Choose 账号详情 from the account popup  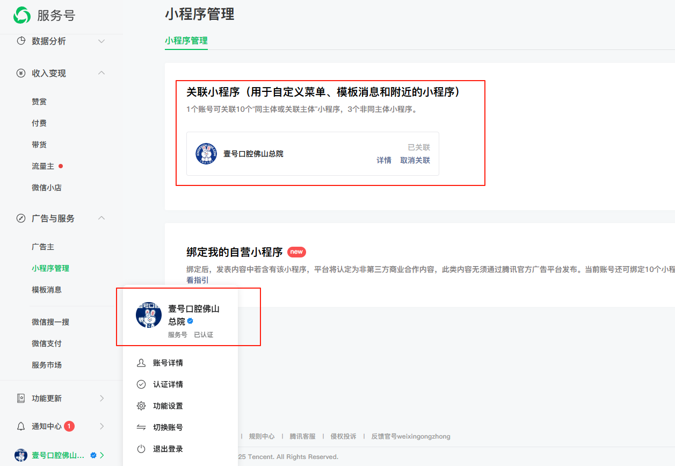pyautogui.click(x=168, y=363)
